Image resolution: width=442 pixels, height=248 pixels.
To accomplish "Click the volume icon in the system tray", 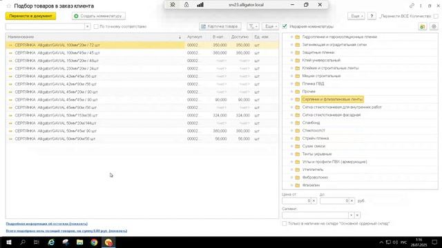I will coord(395,242).
